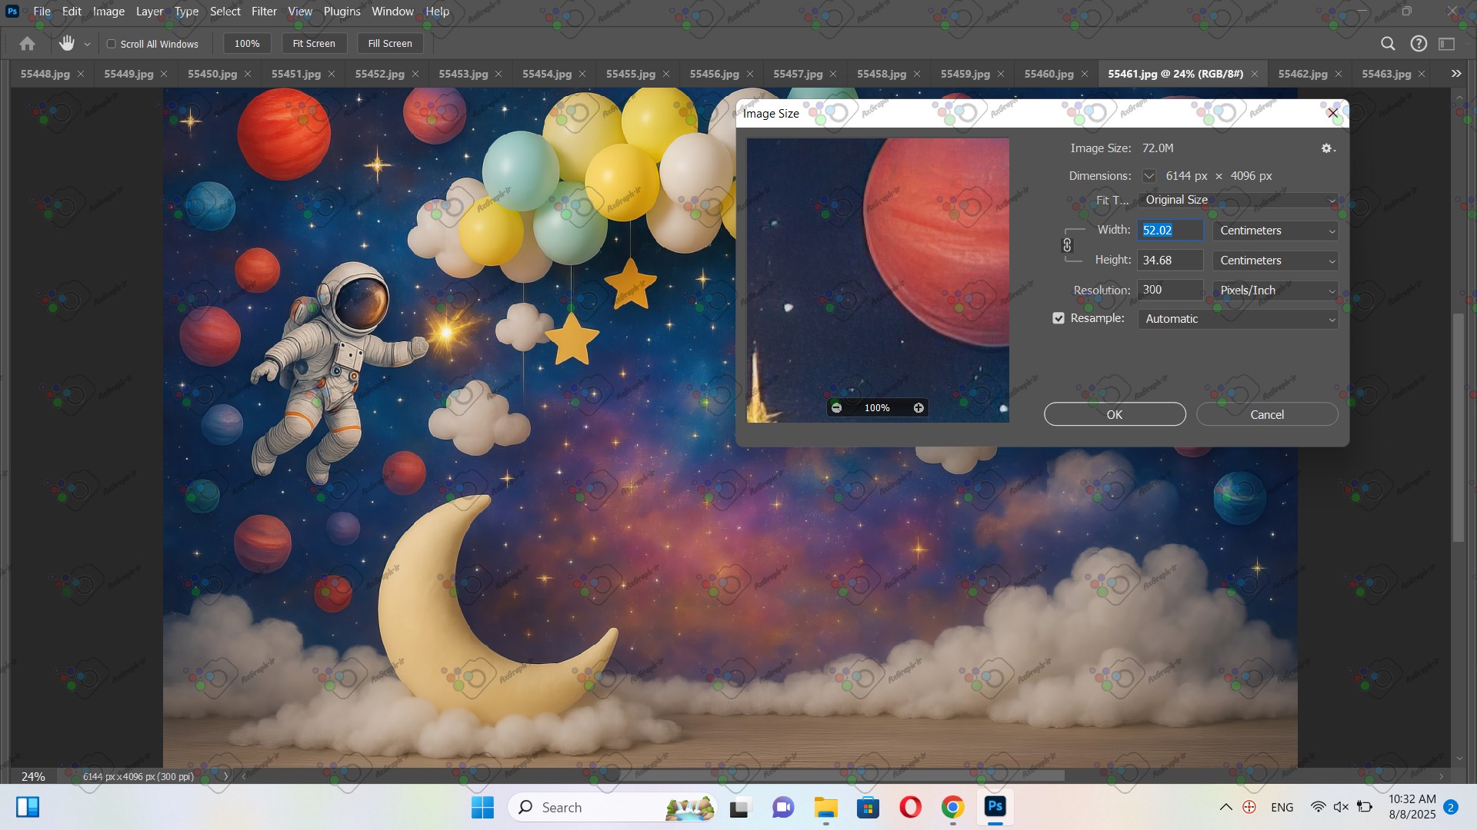Click the Fit Screen button

314,44
